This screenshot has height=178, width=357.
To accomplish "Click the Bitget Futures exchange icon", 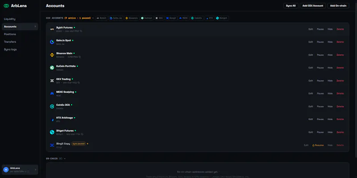I will point(52,132).
